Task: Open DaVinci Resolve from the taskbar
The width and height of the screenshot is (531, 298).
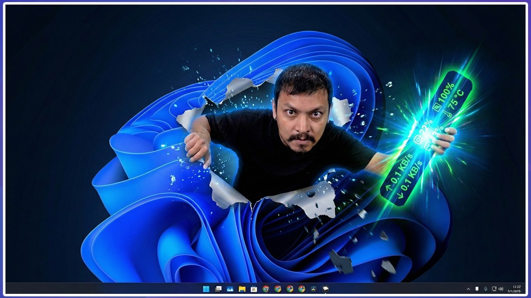Action: (x=314, y=289)
